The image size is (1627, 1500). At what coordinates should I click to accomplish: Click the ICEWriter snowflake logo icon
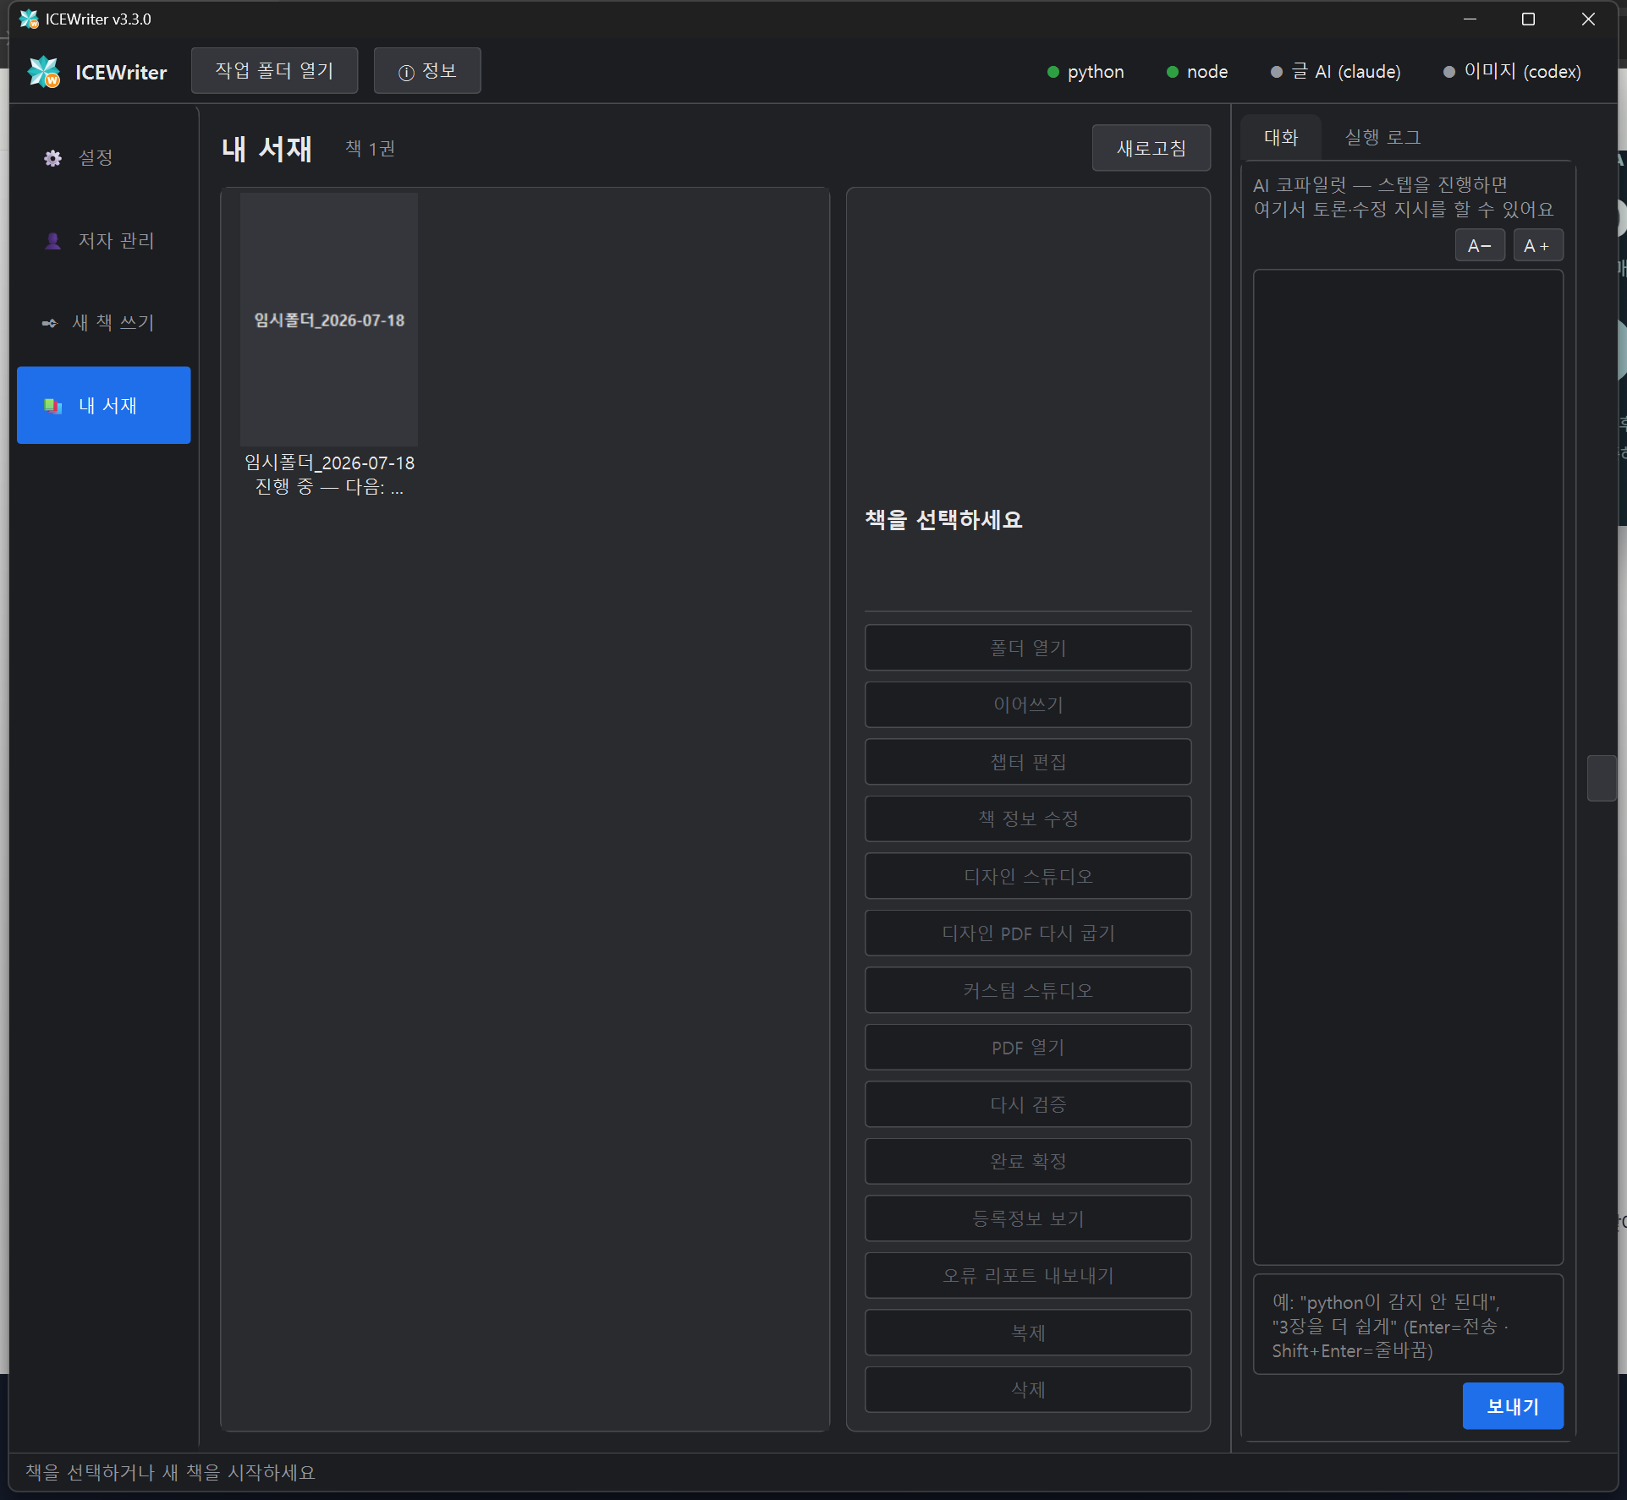click(x=44, y=72)
